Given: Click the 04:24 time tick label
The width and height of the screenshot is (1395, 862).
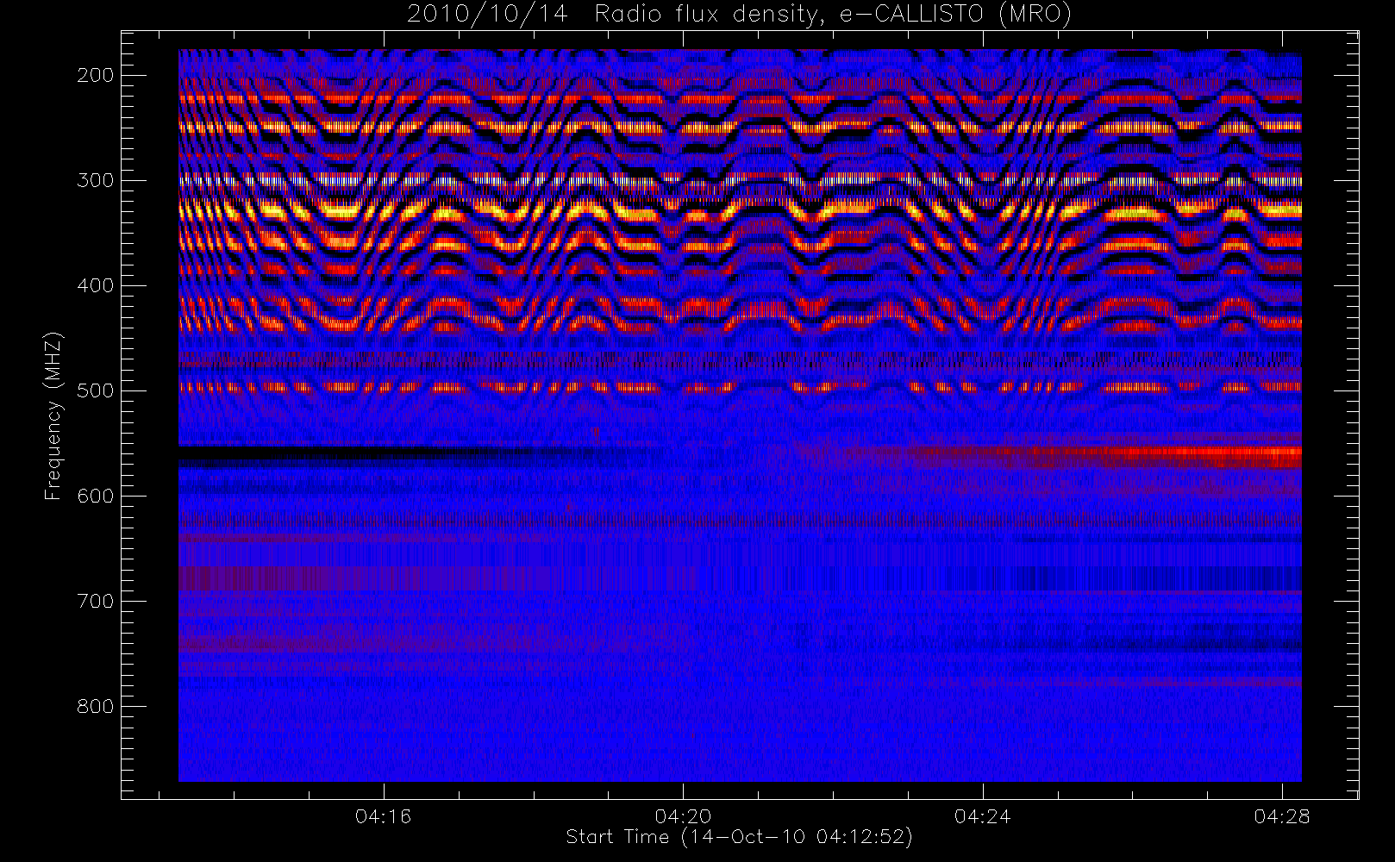Looking at the screenshot, I should pos(983,816).
